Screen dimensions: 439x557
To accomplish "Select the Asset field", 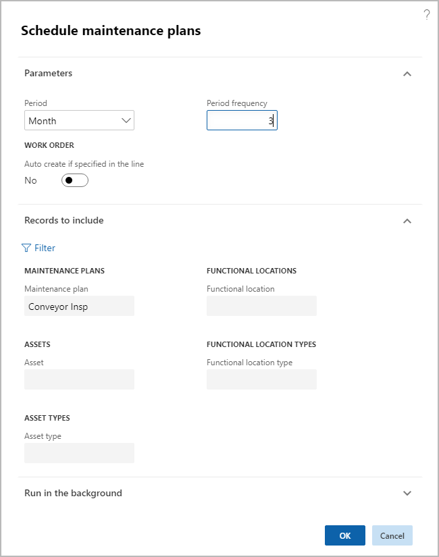I will 79,379.
